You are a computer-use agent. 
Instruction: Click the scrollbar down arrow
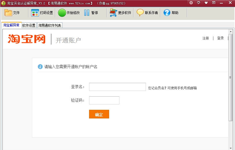tap(231, 148)
